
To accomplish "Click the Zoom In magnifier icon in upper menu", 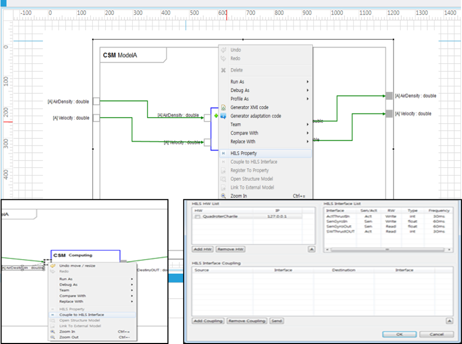I will pyautogui.click(x=223, y=196).
